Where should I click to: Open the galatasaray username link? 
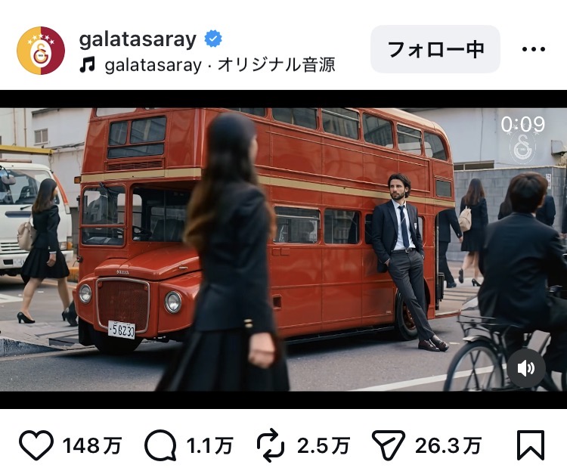pyautogui.click(x=138, y=39)
